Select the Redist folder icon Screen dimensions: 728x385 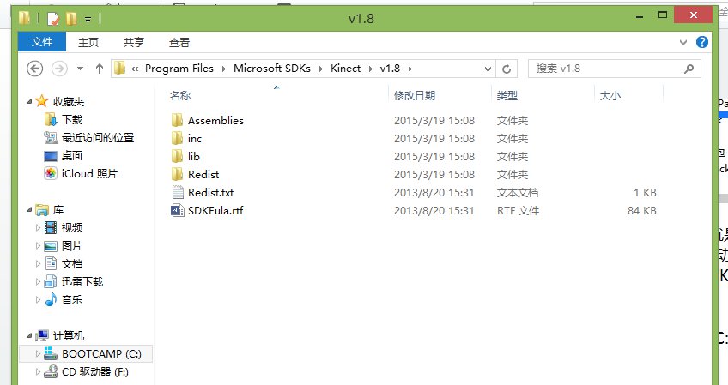point(177,174)
